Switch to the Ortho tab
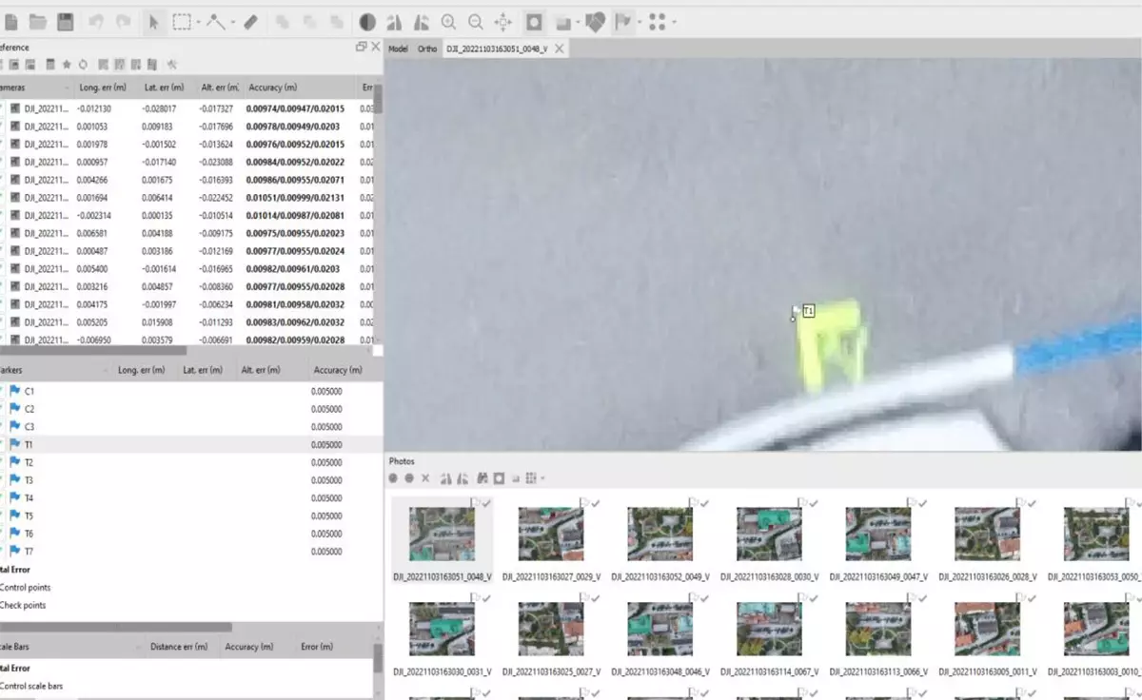 [x=427, y=49]
